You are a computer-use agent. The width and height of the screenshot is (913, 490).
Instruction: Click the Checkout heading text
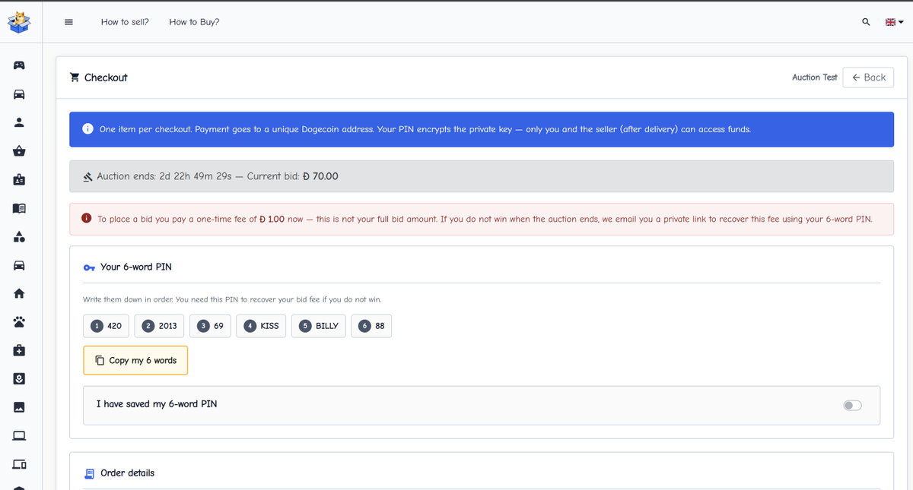106,77
